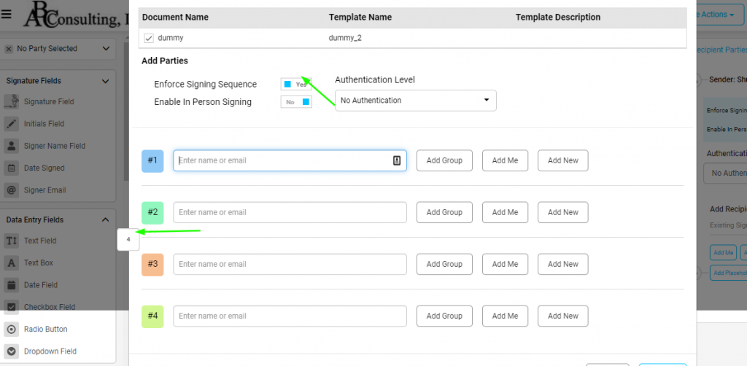Collapse the Signature Fields section
747x366 pixels.
106,81
